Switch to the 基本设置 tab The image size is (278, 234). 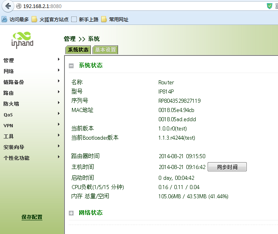click(x=105, y=50)
